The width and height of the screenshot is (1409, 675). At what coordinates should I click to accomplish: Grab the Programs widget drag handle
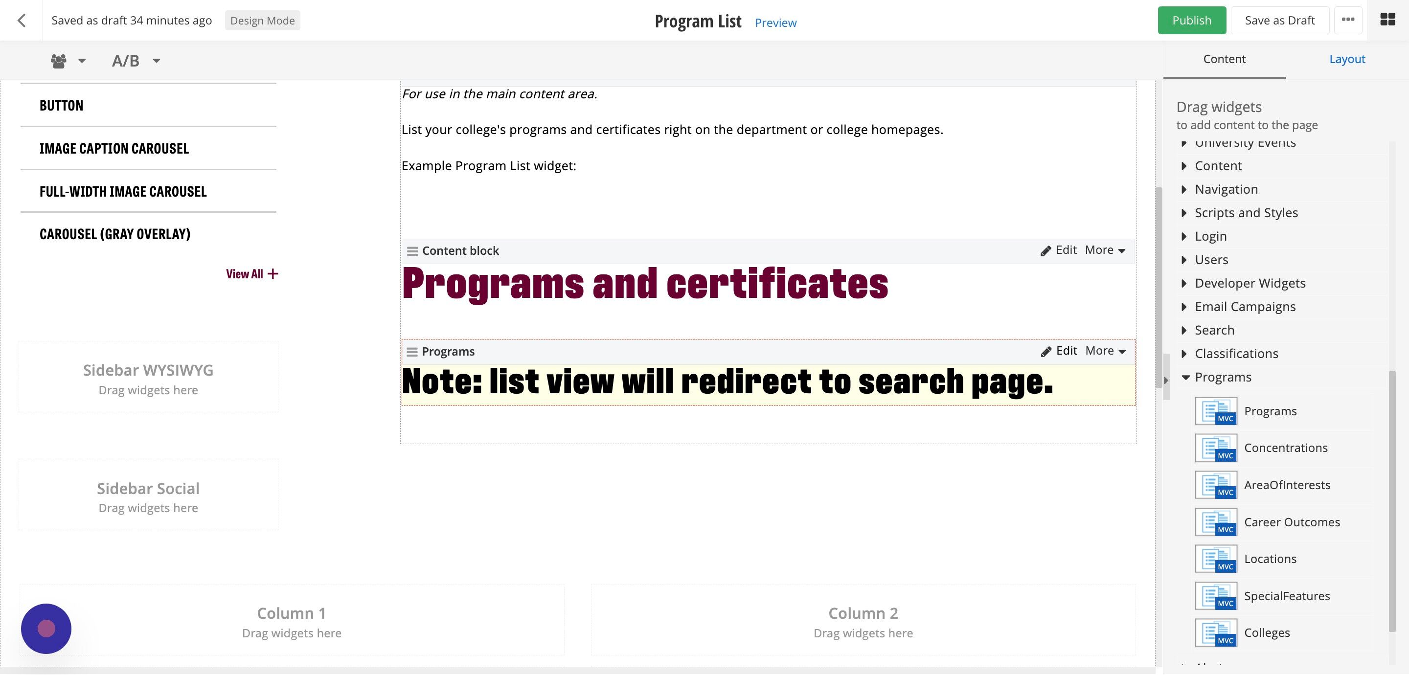click(412, 352)
